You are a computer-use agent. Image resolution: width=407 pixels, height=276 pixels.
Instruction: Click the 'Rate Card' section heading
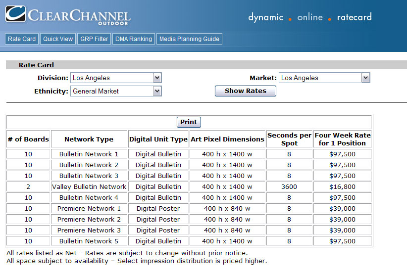pyautogui.click(x=36, y=65)
